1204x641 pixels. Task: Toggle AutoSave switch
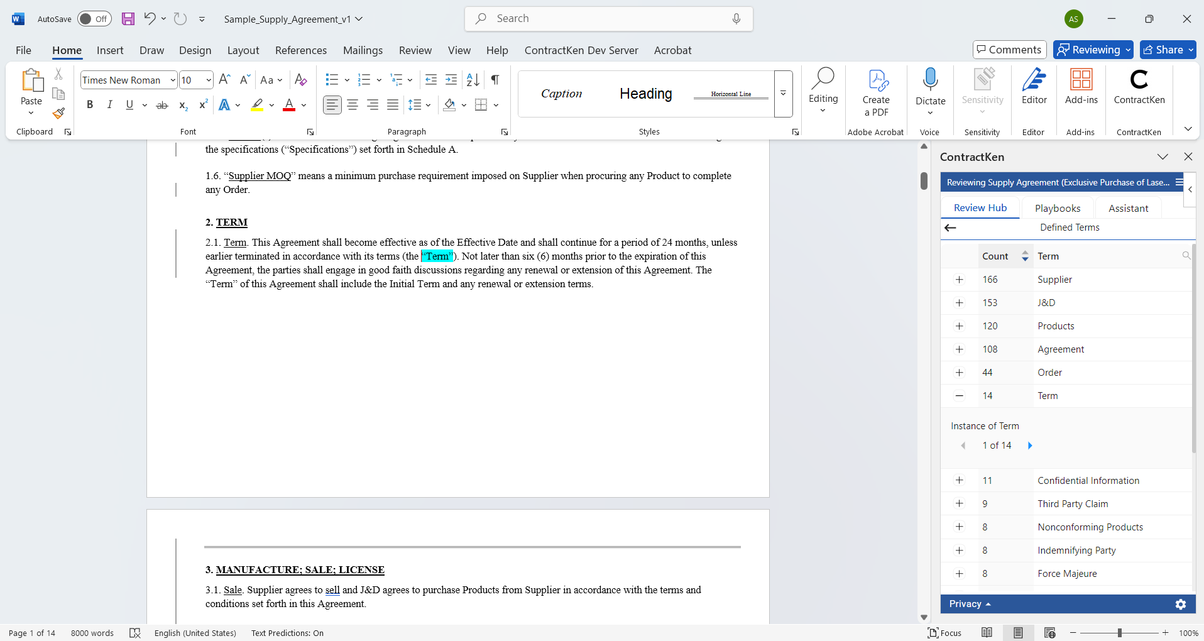coord(94,19)
